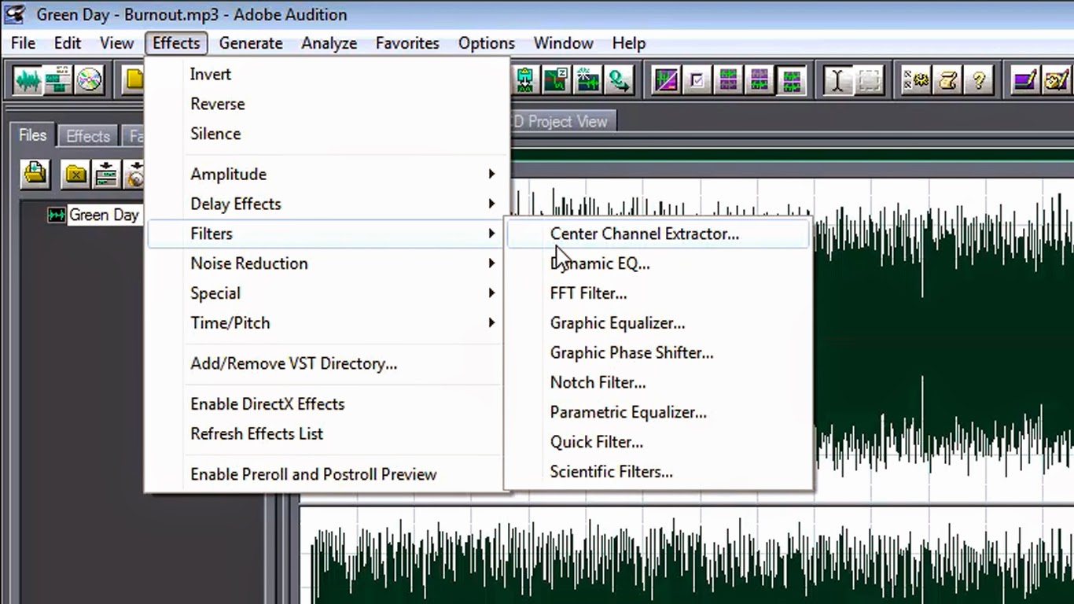This screenshot has width=1074, height=604.
Task: Switch to the CD Project View tab
Action: [564, 121]
